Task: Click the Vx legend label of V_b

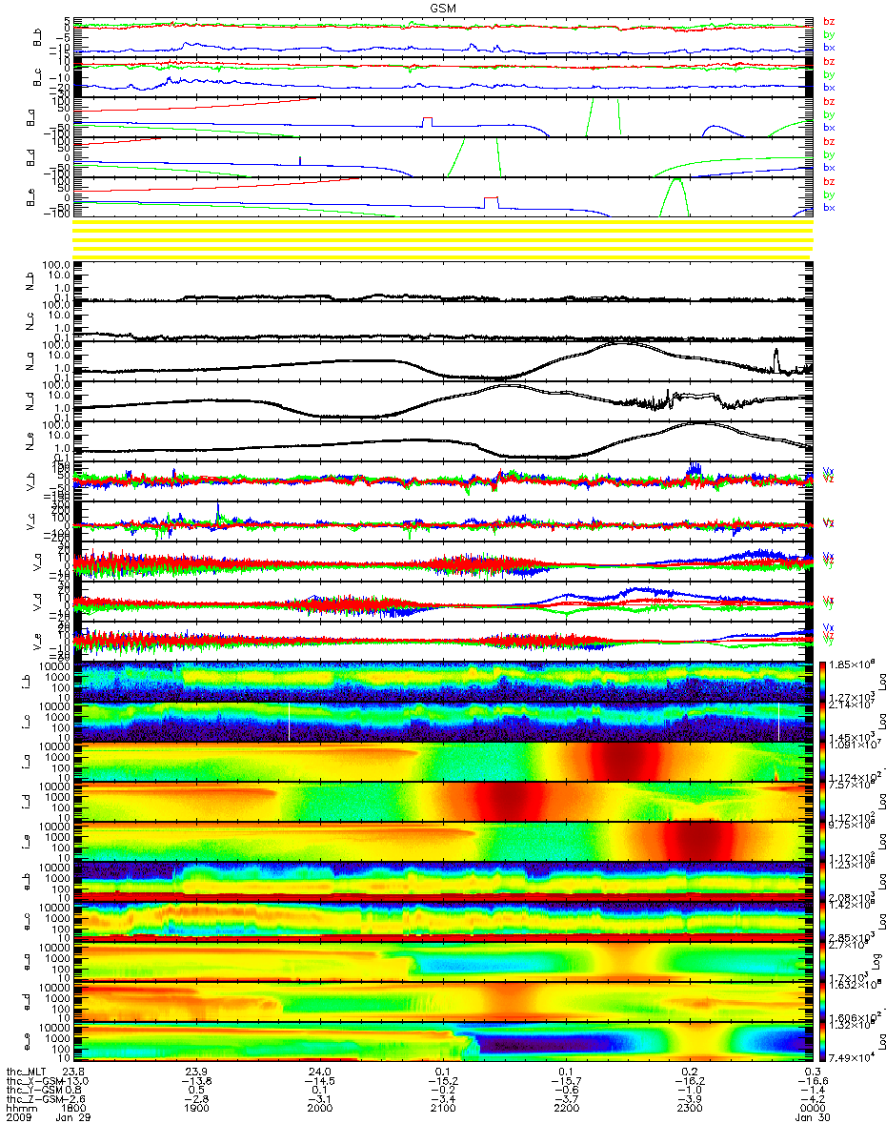Action: (x=828, y=471)
